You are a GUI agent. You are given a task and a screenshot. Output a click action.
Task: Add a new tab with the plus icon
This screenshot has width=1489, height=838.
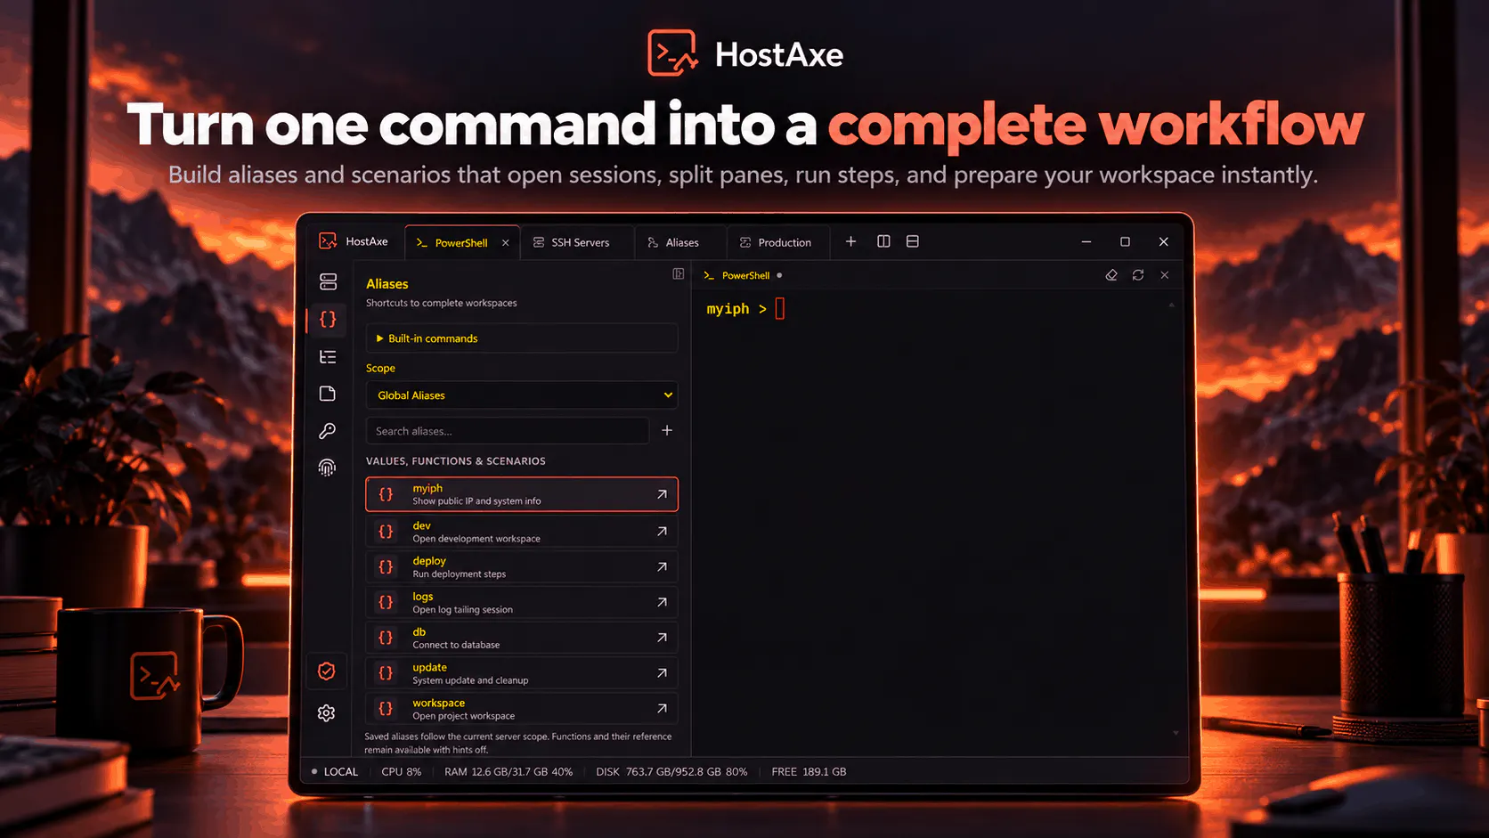tap(850, 241)
